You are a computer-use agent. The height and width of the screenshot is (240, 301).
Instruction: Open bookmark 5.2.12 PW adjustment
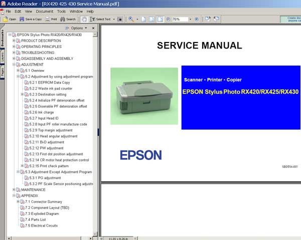pyautogui.click(x=46, y=148)
